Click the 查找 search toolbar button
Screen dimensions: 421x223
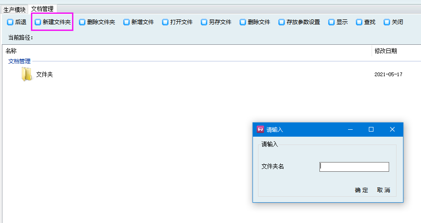pos(366,22)
